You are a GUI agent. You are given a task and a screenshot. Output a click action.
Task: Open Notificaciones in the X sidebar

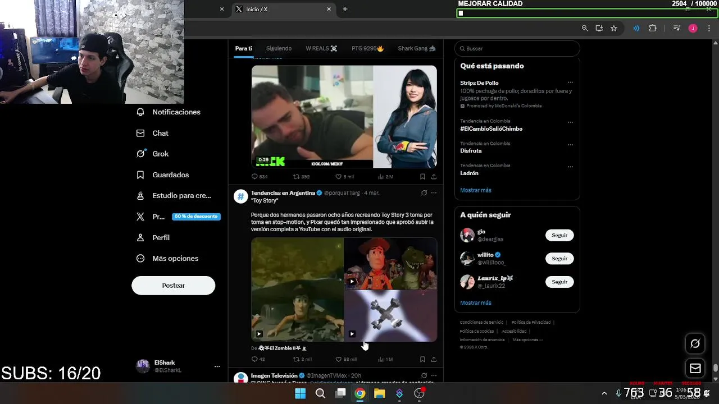[x=169, y=112]
